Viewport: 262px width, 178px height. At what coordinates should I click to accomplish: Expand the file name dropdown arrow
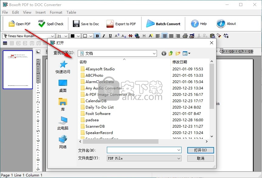pyautogui.click(x=179, y=150)
